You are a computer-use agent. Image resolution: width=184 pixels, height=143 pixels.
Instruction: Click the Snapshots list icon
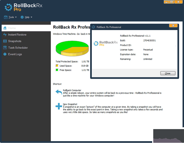coord(5,41)
